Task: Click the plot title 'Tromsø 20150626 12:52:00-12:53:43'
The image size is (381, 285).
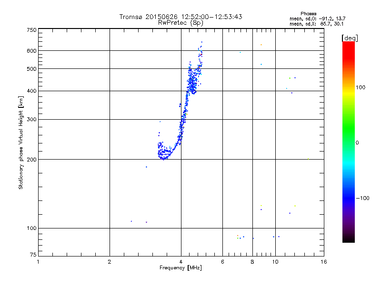Action: coord(180,17)
